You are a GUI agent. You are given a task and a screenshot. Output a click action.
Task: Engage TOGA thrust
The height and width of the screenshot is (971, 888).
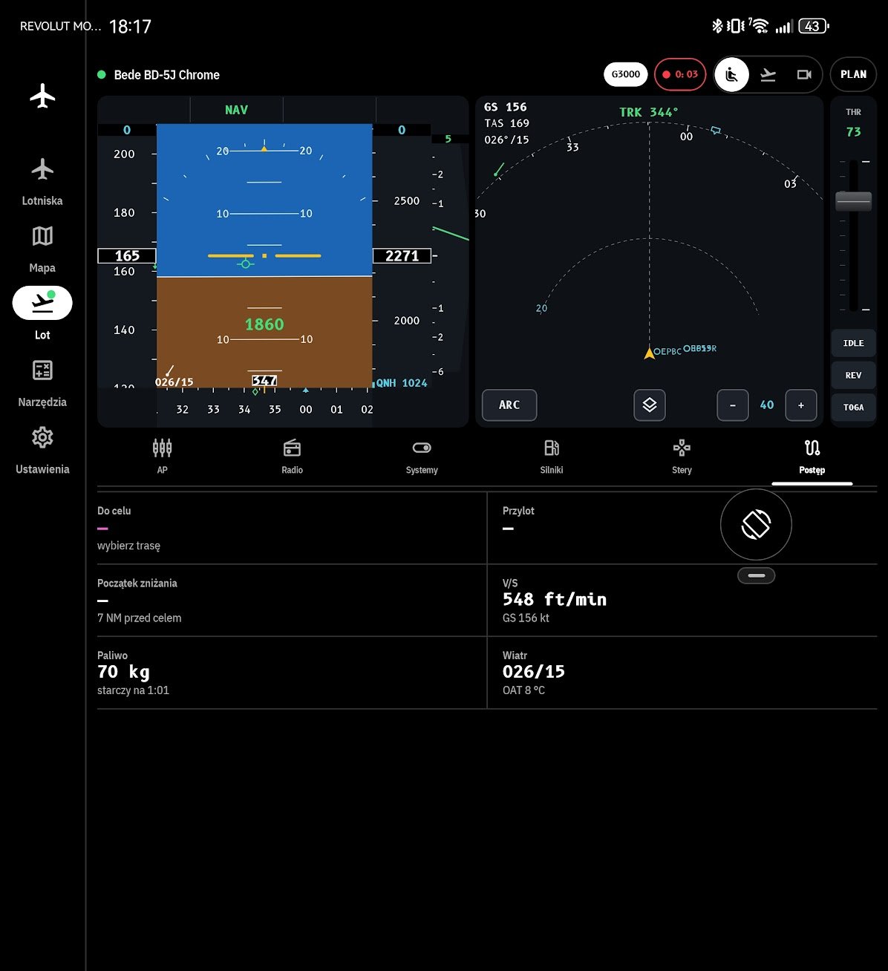854,407
